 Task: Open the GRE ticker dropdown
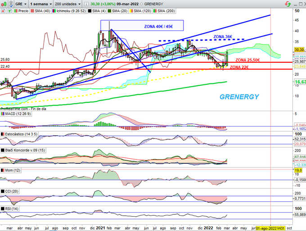(x=21, y=4)
